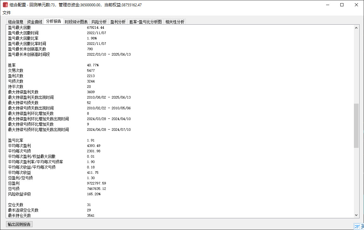
Task: Open the 文件 menu
Action: click(x=7, y=13)
